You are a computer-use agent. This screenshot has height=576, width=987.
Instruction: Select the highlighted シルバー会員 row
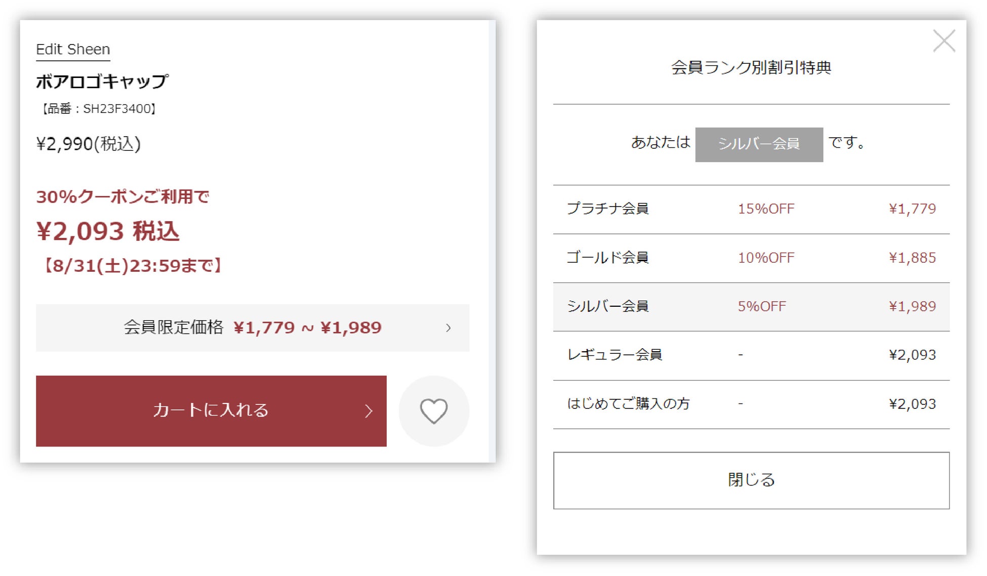751,307
